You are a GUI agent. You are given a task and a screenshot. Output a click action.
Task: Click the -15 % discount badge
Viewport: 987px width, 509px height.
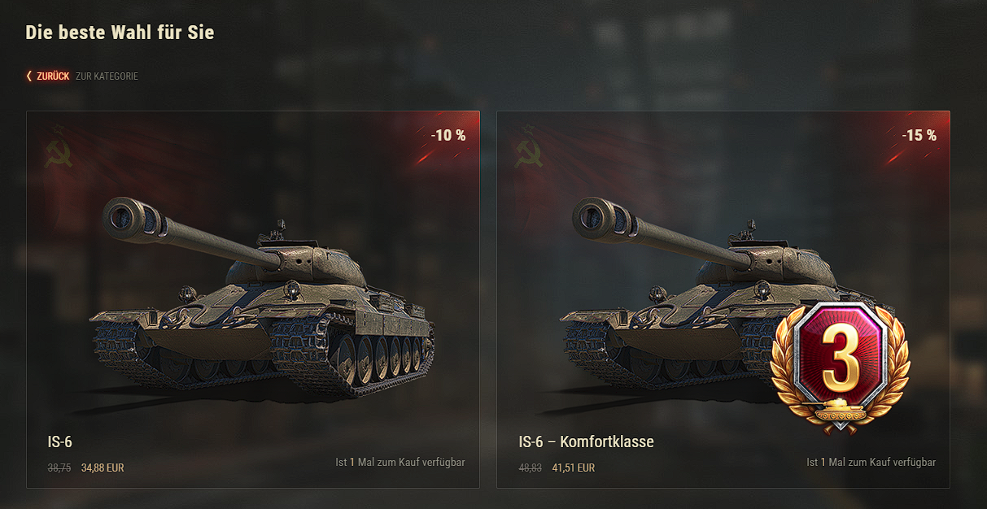(919, 135)
